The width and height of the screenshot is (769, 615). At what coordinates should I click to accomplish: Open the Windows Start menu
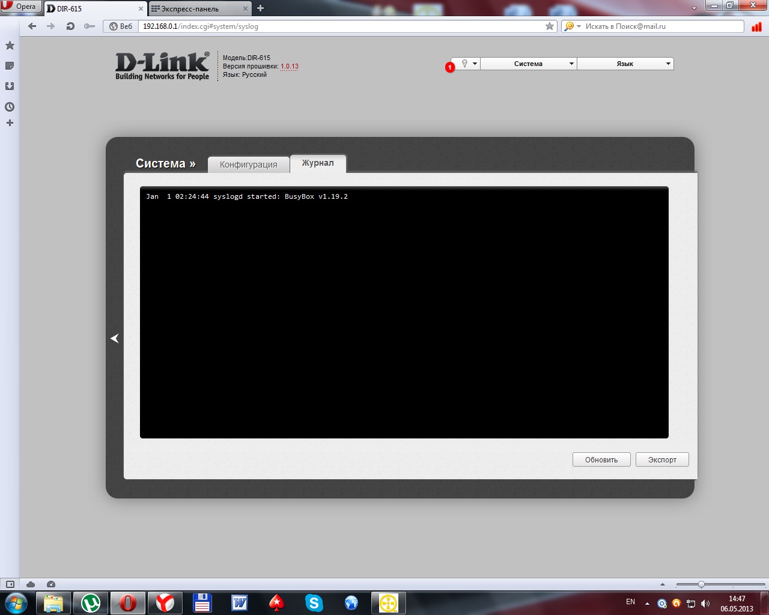pos(16,603)
